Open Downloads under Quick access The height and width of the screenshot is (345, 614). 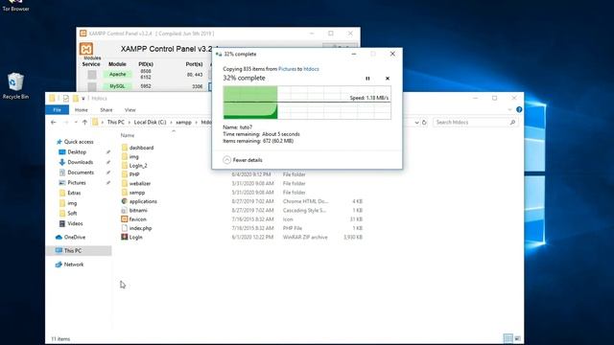(80, 162)
